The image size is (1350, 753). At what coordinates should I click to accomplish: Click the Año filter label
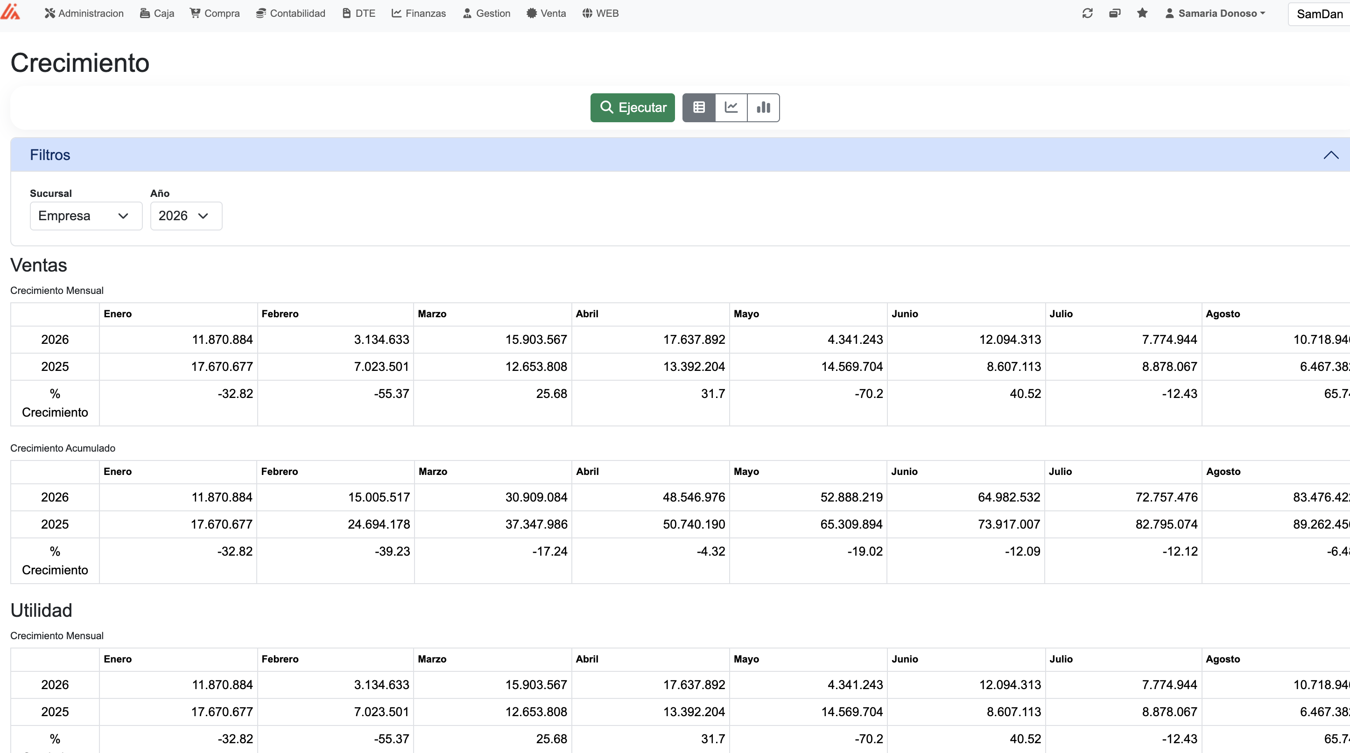coord(160,193)
